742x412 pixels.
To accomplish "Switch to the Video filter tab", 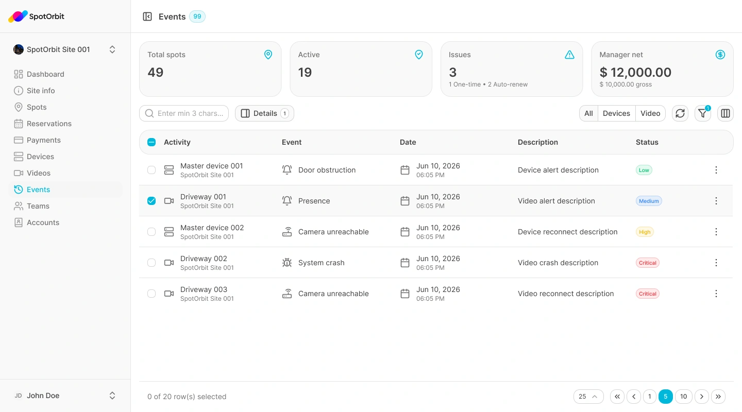I will pos(650,113).
